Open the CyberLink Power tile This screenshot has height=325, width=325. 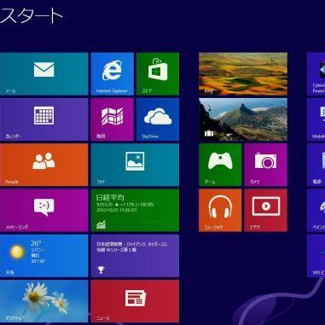coord(316,74)
